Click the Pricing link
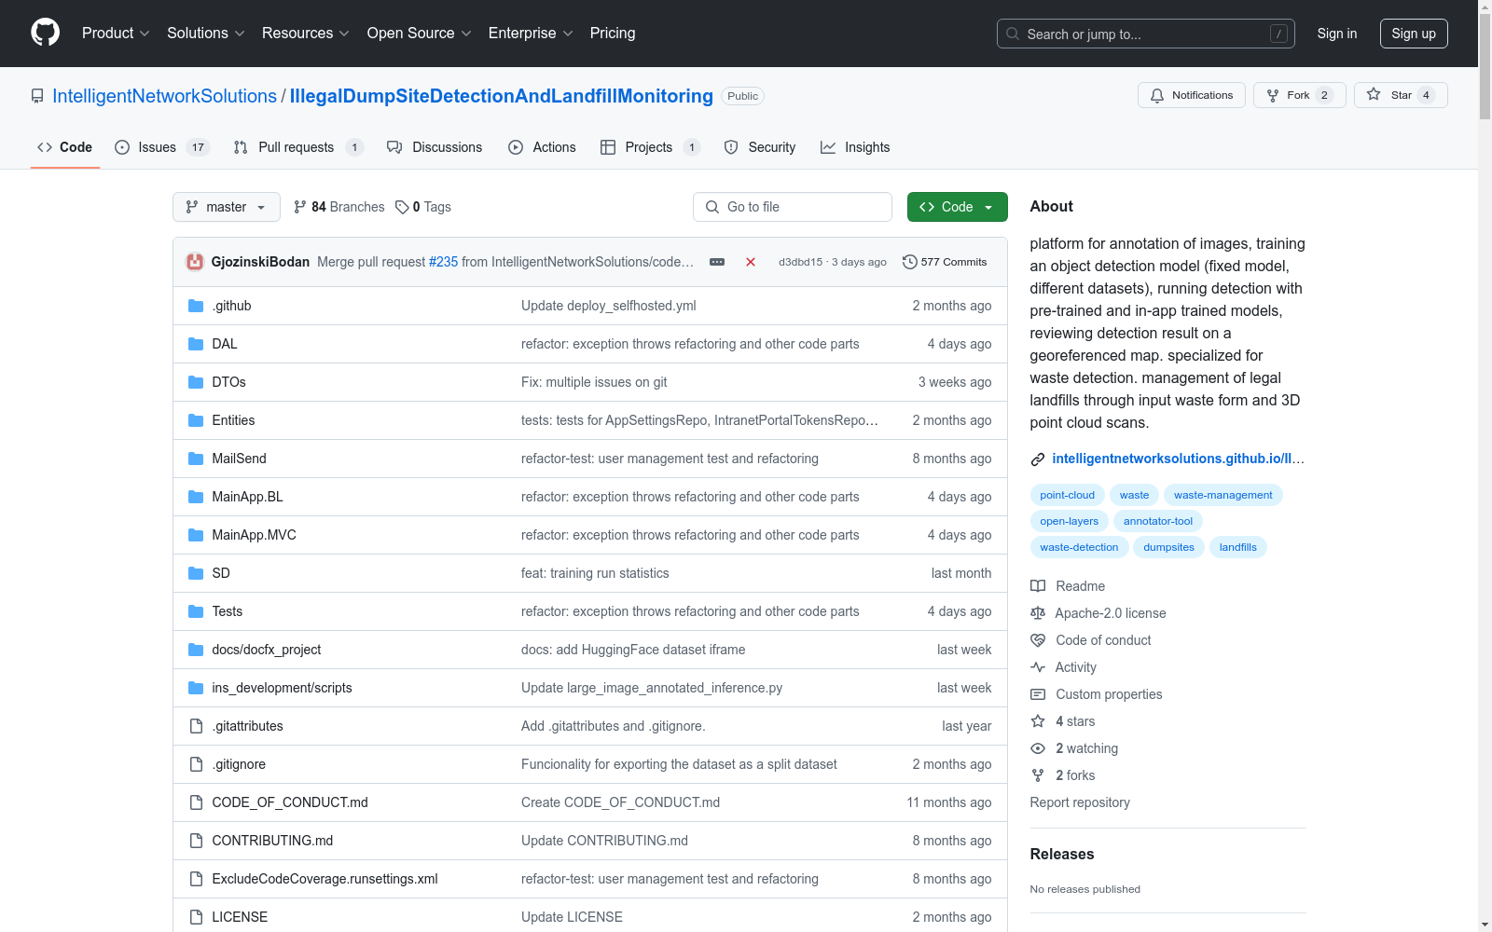Image resolution: width=1492 pixels, height=932 pixels. (613, 34)
